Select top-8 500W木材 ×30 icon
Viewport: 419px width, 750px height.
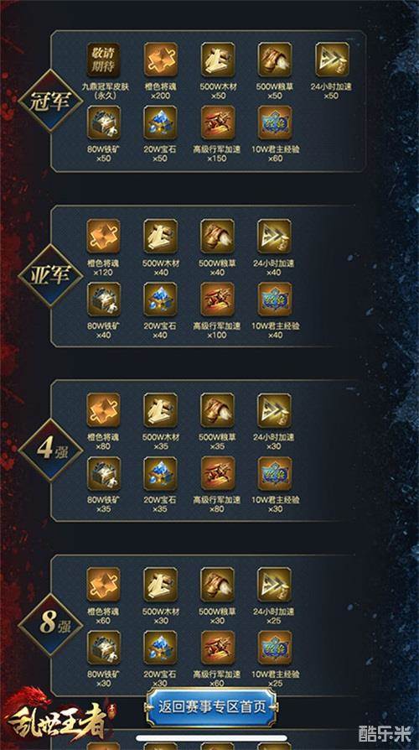(161, 585)
